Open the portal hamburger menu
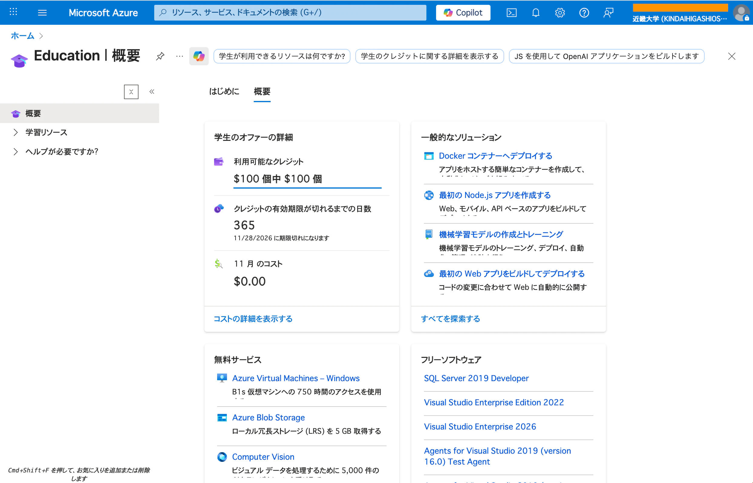Image resolution: width=753 pixels, height=483 pixels. [x=42, y=13]
